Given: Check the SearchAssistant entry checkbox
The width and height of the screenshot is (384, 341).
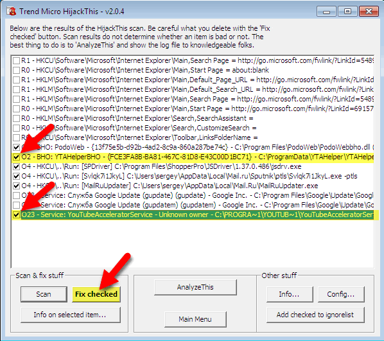Looking at the screenshot, I should pyautogui.click(x=16, y=118).
